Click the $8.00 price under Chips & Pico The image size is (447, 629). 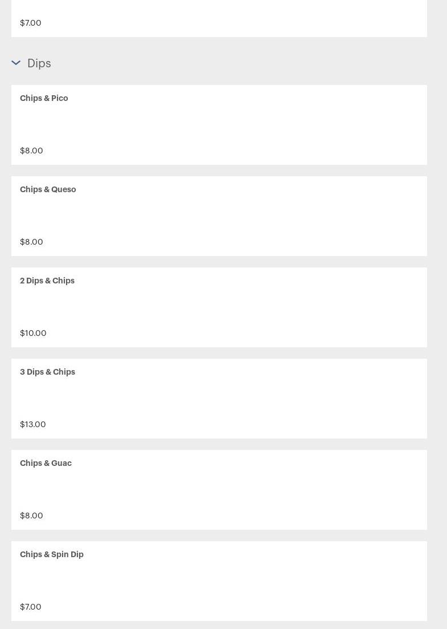point(31,151)
